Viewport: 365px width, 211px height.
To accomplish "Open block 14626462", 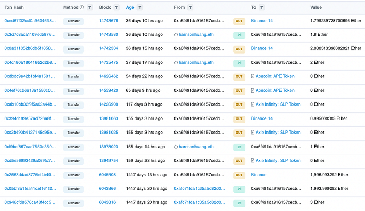I will coord(108,76).
